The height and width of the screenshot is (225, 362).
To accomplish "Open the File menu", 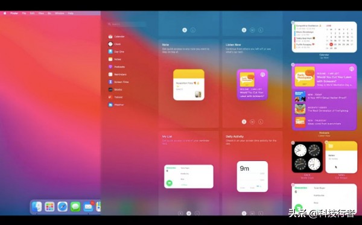I will point(24,13).
